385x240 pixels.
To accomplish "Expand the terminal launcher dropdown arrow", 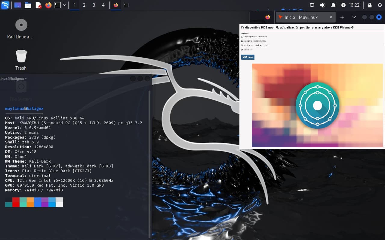I will [x=64, y=5].
